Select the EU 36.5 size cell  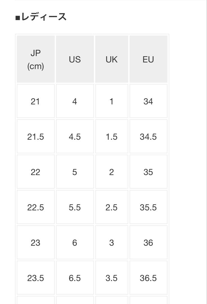[148, 278]
